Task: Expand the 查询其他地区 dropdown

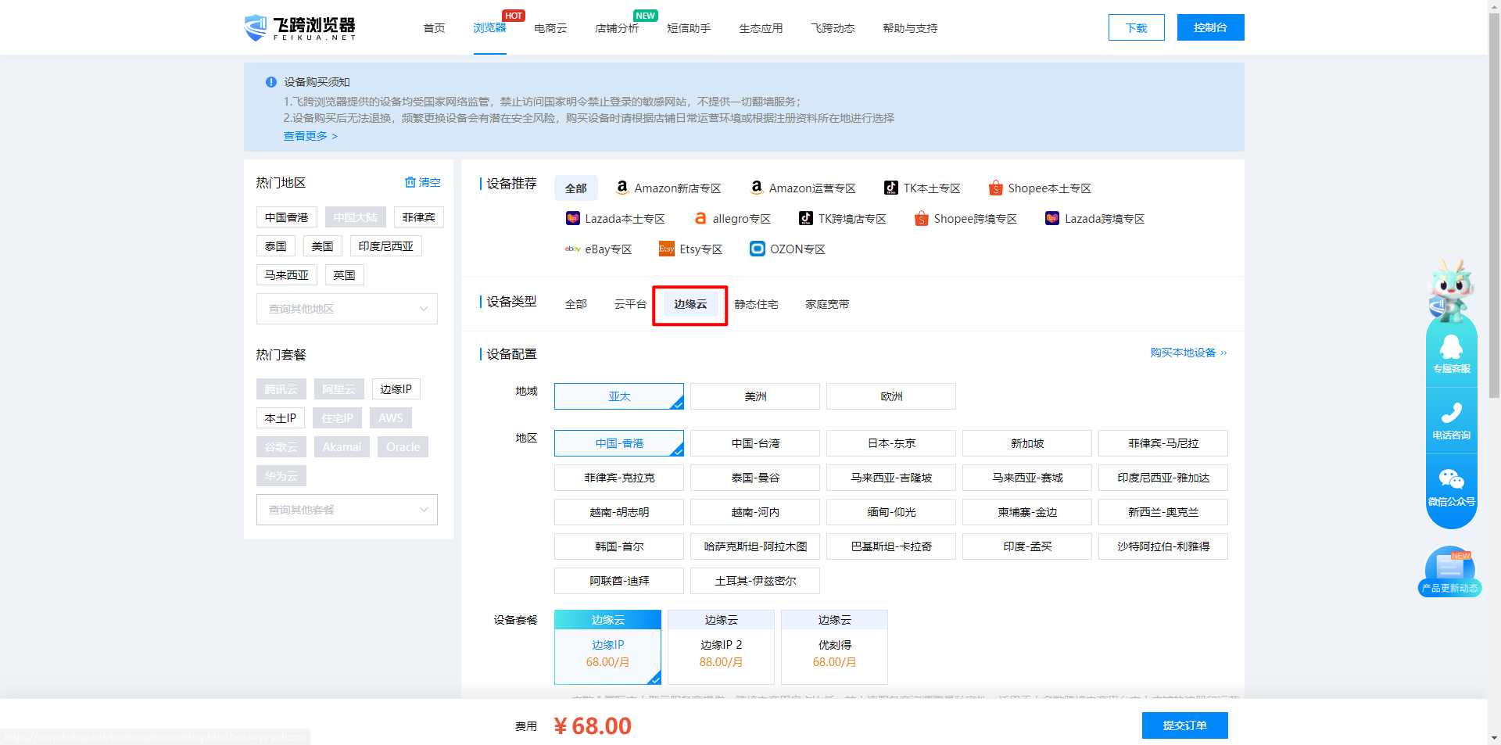Action: pos(347,309)
